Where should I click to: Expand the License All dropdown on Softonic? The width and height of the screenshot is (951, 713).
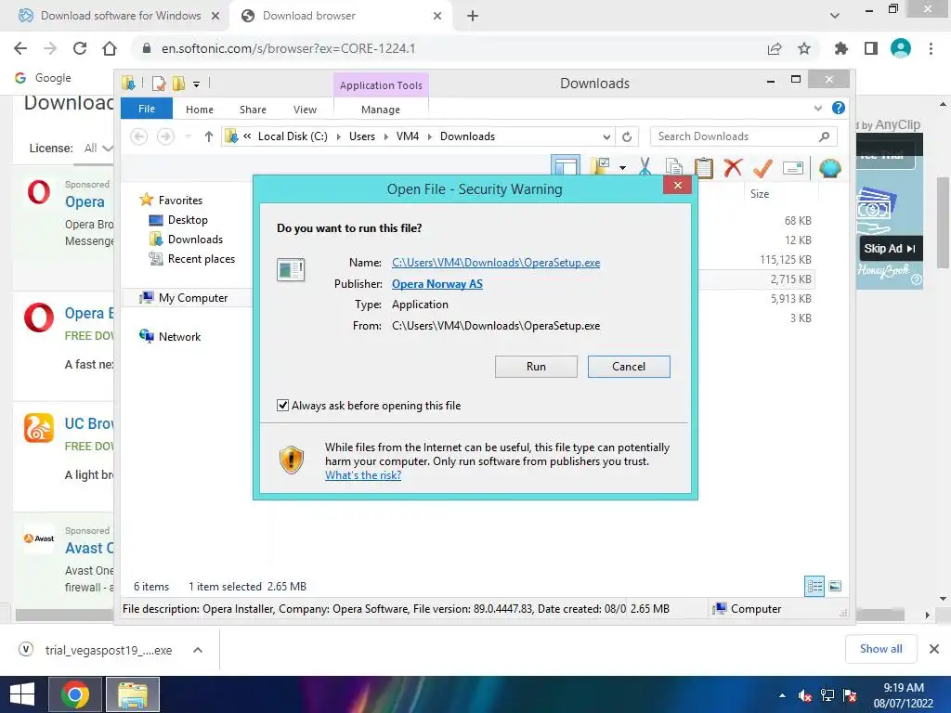(98, 148)
